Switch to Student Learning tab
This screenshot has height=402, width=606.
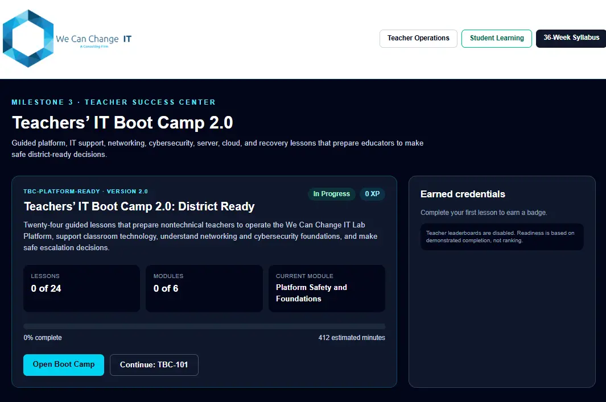point(497,38)
